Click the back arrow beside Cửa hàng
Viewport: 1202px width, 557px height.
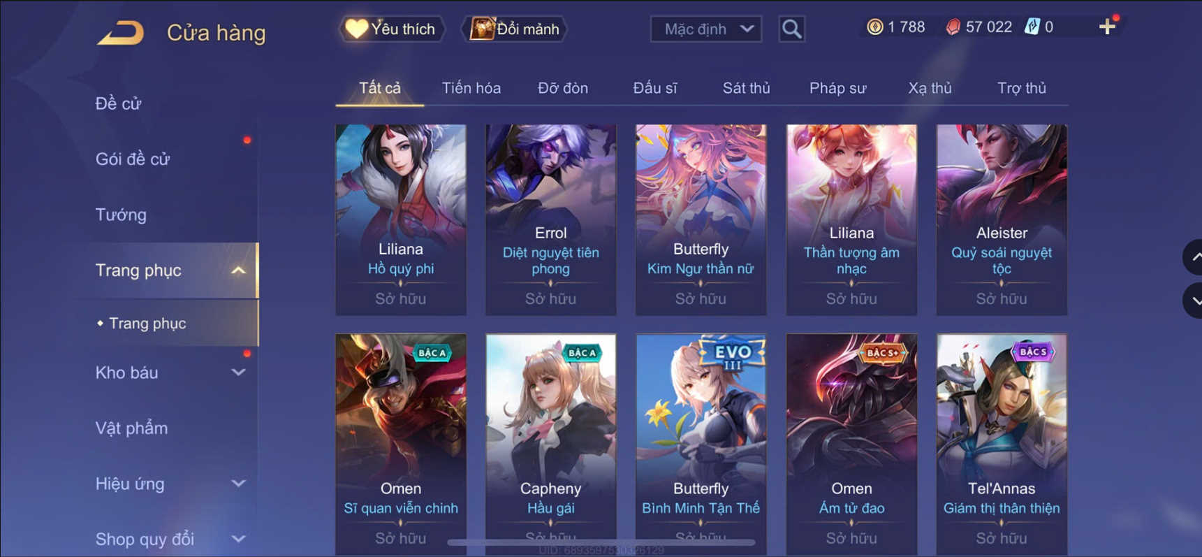click(120, 32)
